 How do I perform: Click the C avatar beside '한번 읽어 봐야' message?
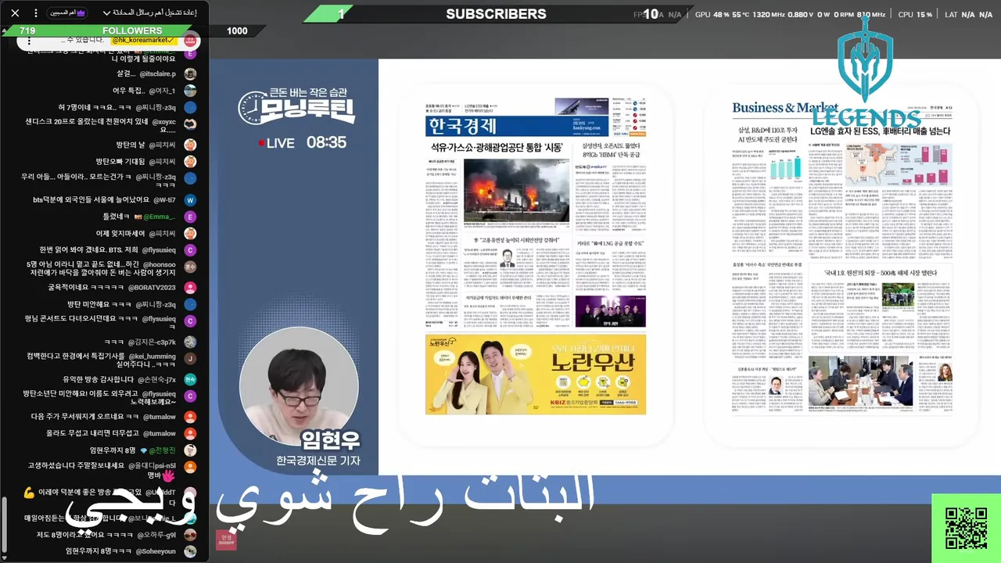click(190, 249)
